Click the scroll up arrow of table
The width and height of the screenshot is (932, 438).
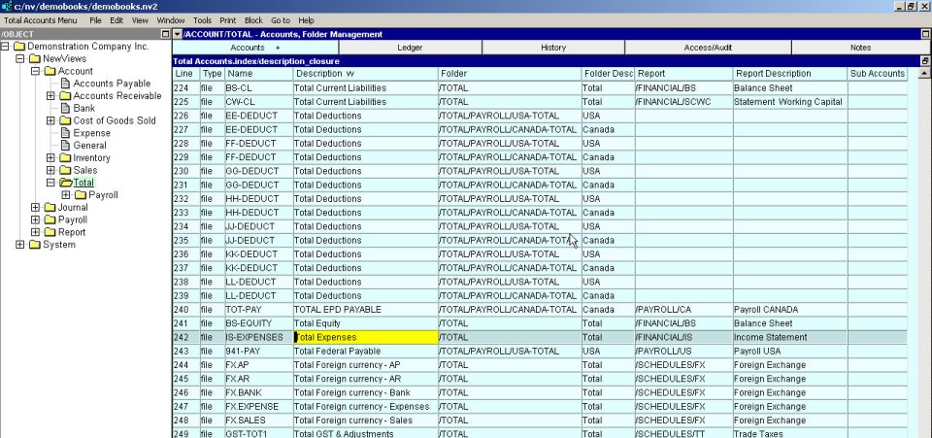pos(924,74)
